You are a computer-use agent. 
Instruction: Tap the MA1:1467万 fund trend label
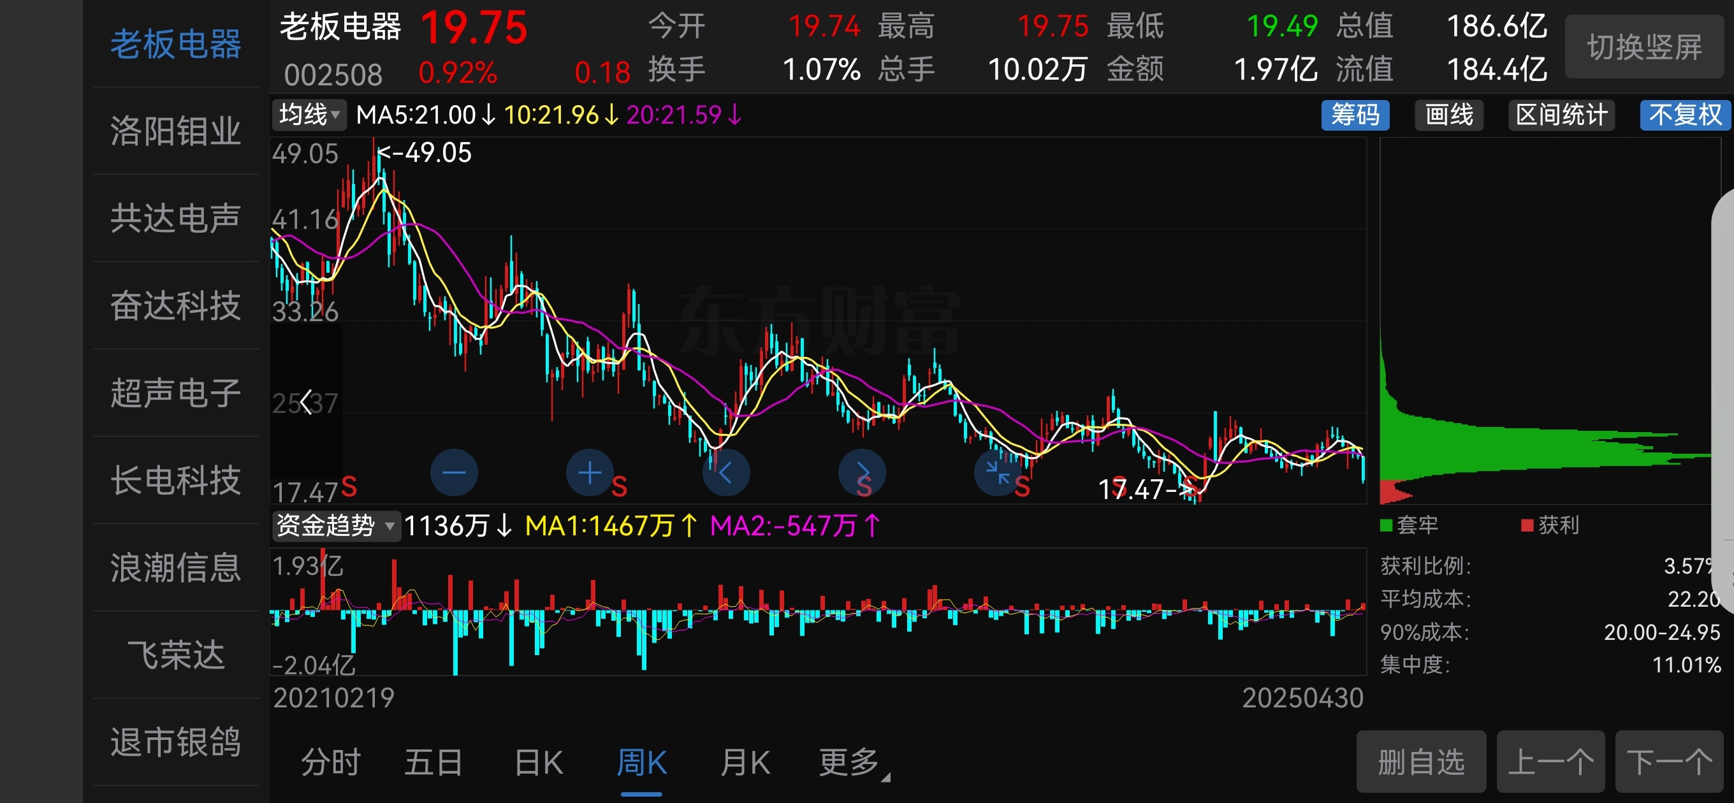click(610, 526)
